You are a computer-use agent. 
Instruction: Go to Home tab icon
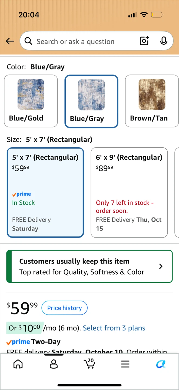pyautogui.click(x=18, y=364)
